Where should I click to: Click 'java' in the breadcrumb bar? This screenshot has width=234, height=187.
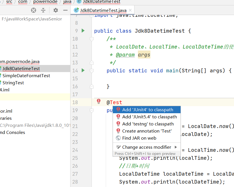[67, 2]
